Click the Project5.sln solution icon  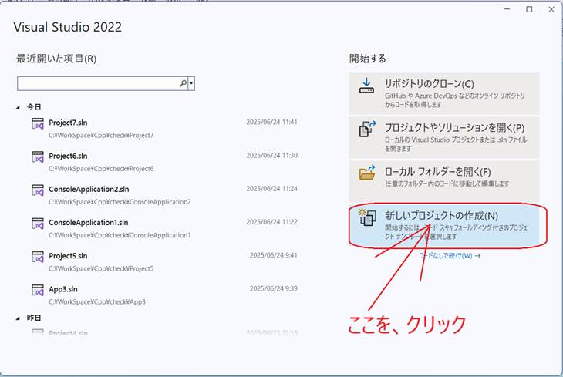(38, 257)
